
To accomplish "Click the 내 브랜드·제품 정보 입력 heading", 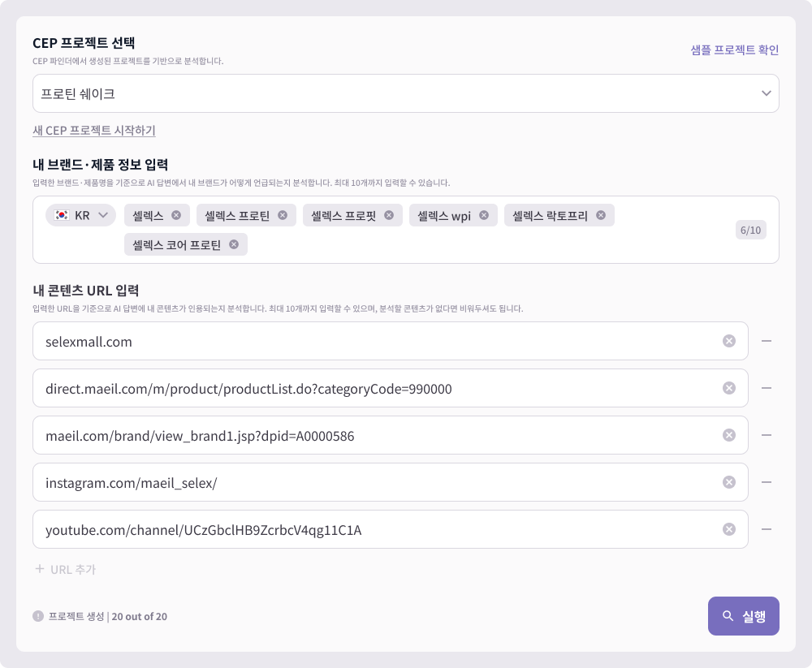I will pos(101,165).
